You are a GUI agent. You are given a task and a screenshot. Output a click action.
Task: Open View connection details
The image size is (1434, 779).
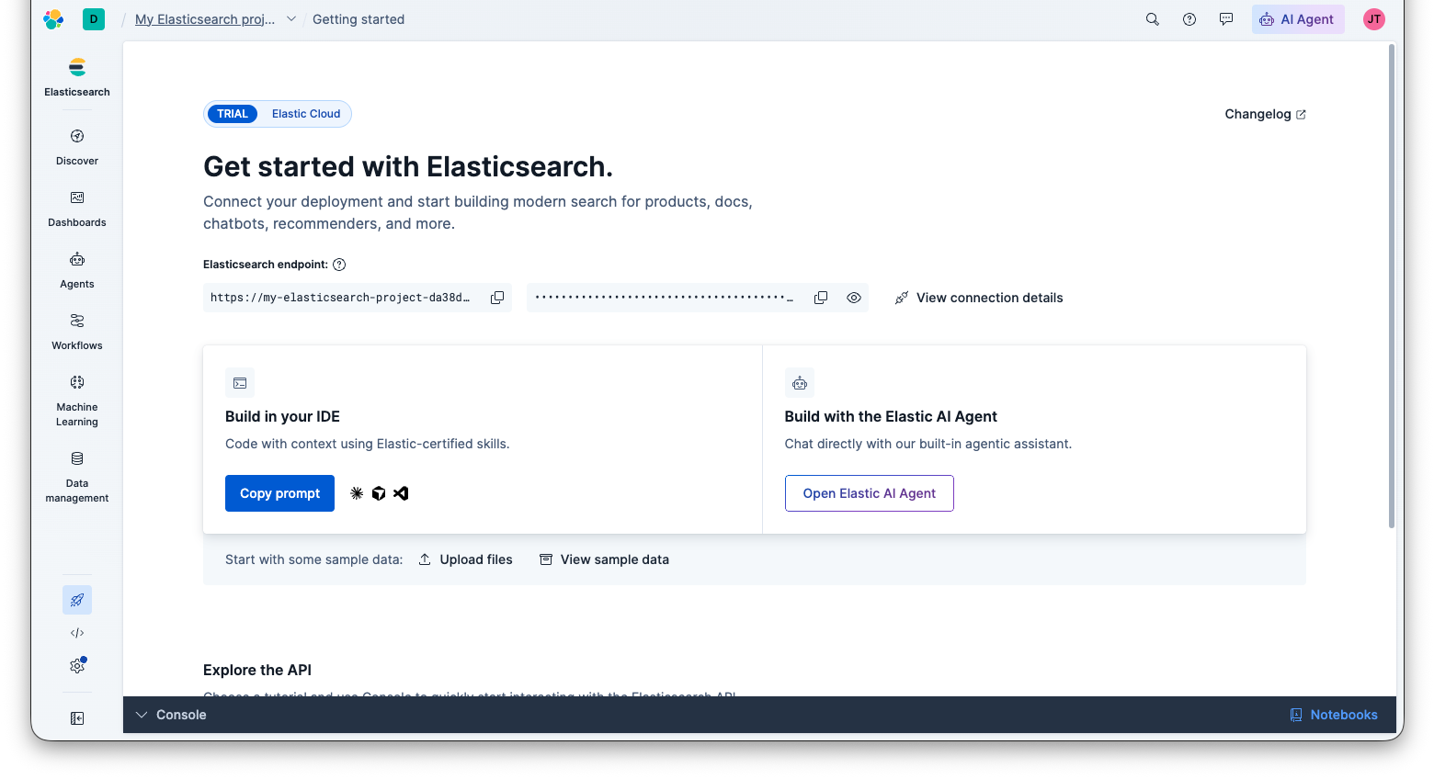(x=979, y=298)
